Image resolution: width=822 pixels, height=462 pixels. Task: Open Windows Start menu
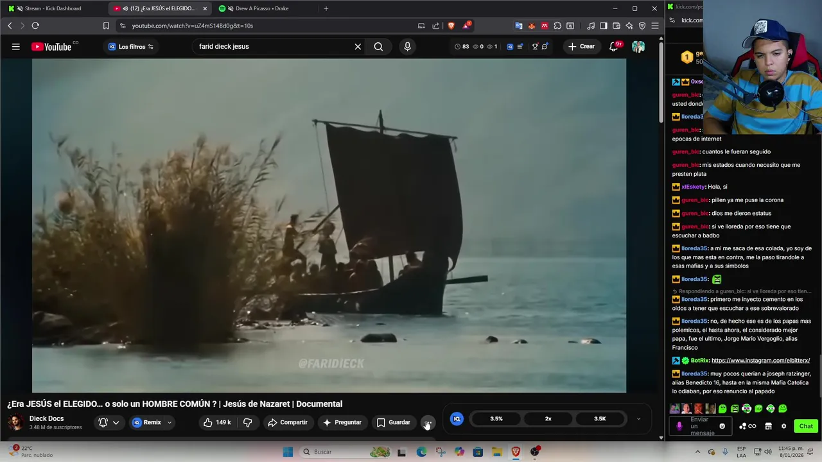pyautogui.click(x=288, y=452)
